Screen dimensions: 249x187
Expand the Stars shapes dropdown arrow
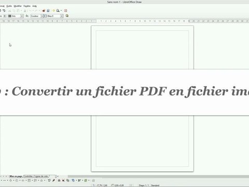tap(45, 180)
